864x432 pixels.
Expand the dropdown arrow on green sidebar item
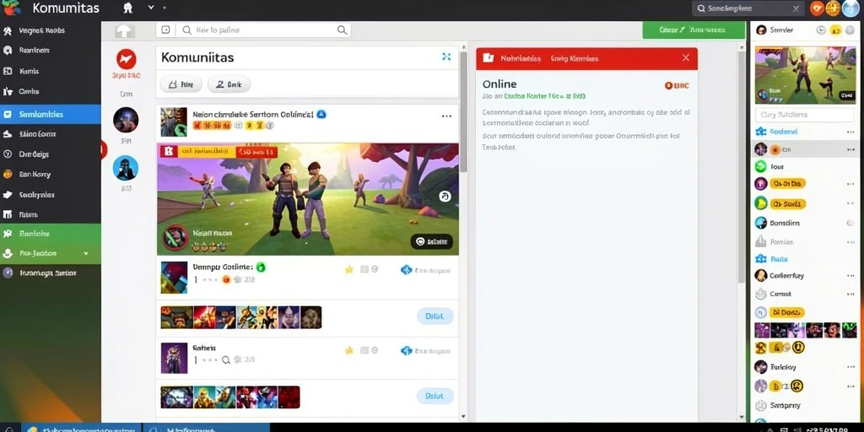pos(85,253)
